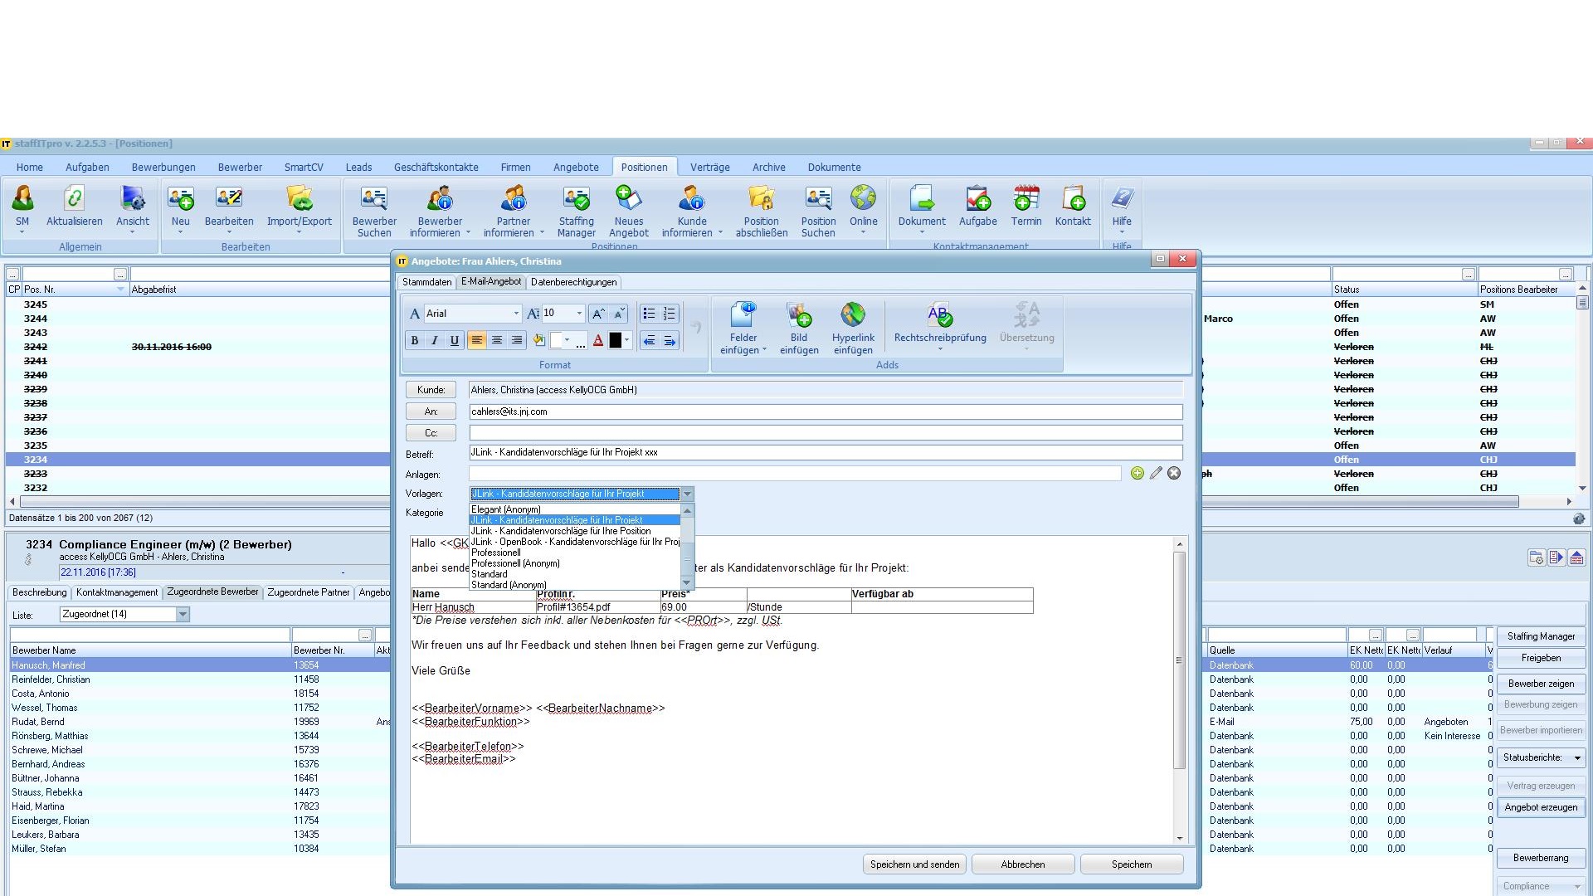Switch to Kontaktmanagement tab in lower panel
Image resolution: width=1593 pixels, height=896 pixels.
point(116,592)
